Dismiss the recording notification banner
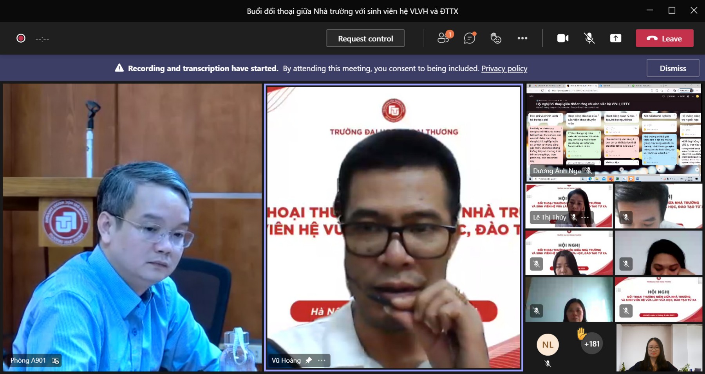Image resolution: width=705 pixels, height=374 pixels. 672,68
